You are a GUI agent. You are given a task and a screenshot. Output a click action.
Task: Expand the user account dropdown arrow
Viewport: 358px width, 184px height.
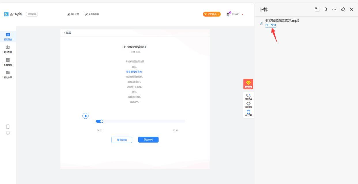243,14
